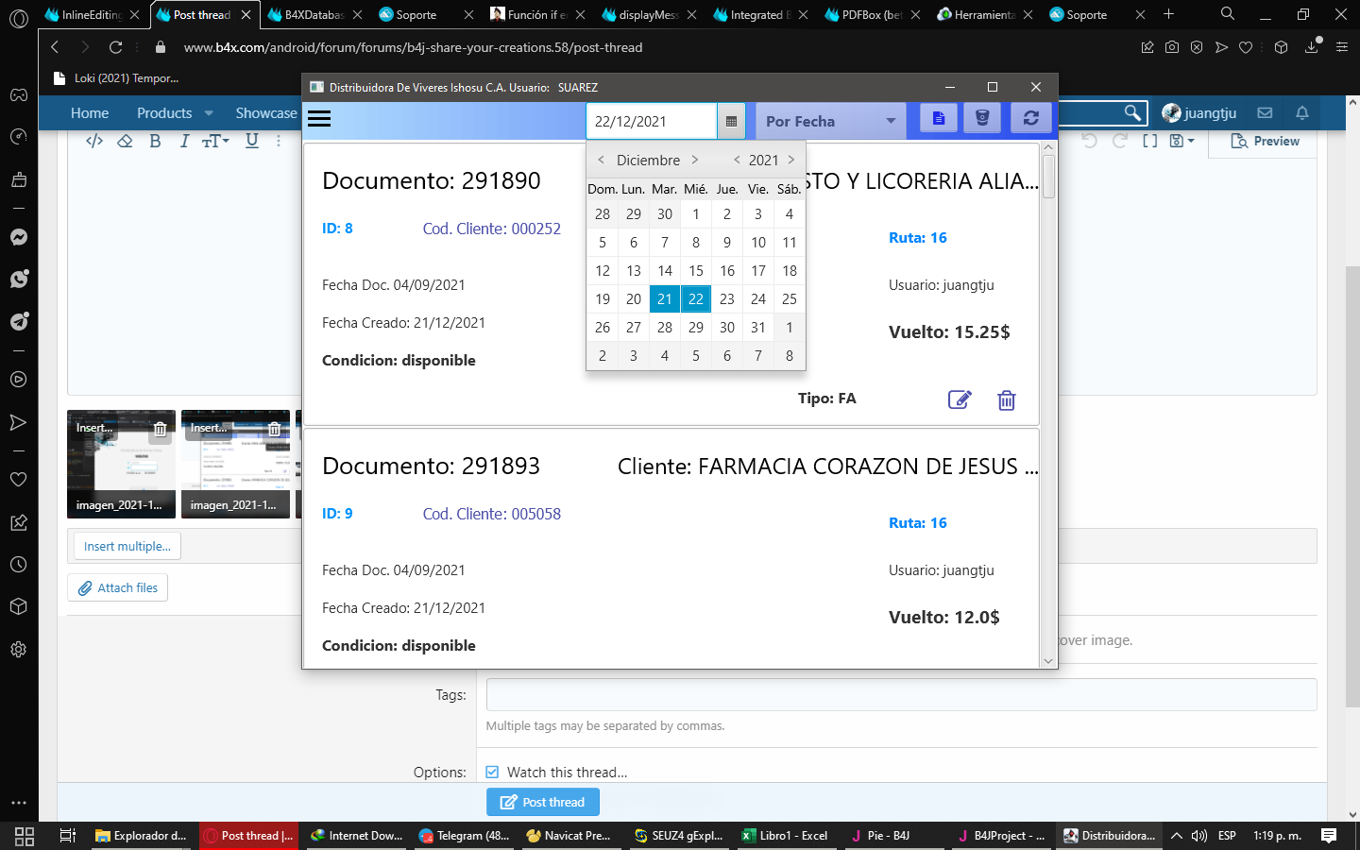Remove formatting with the eraser icon

[x=125, y=141]
